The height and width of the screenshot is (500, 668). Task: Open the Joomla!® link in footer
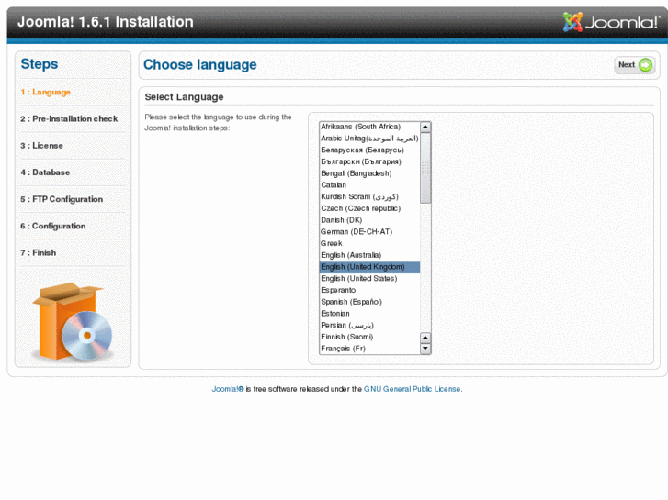tap(228, 389)
